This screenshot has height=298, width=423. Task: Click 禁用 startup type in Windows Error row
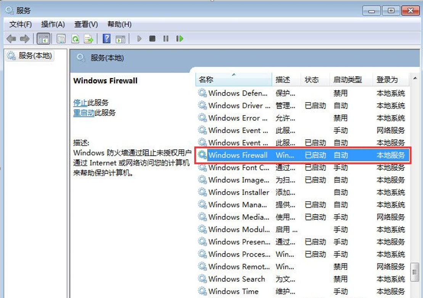point(341,118)
